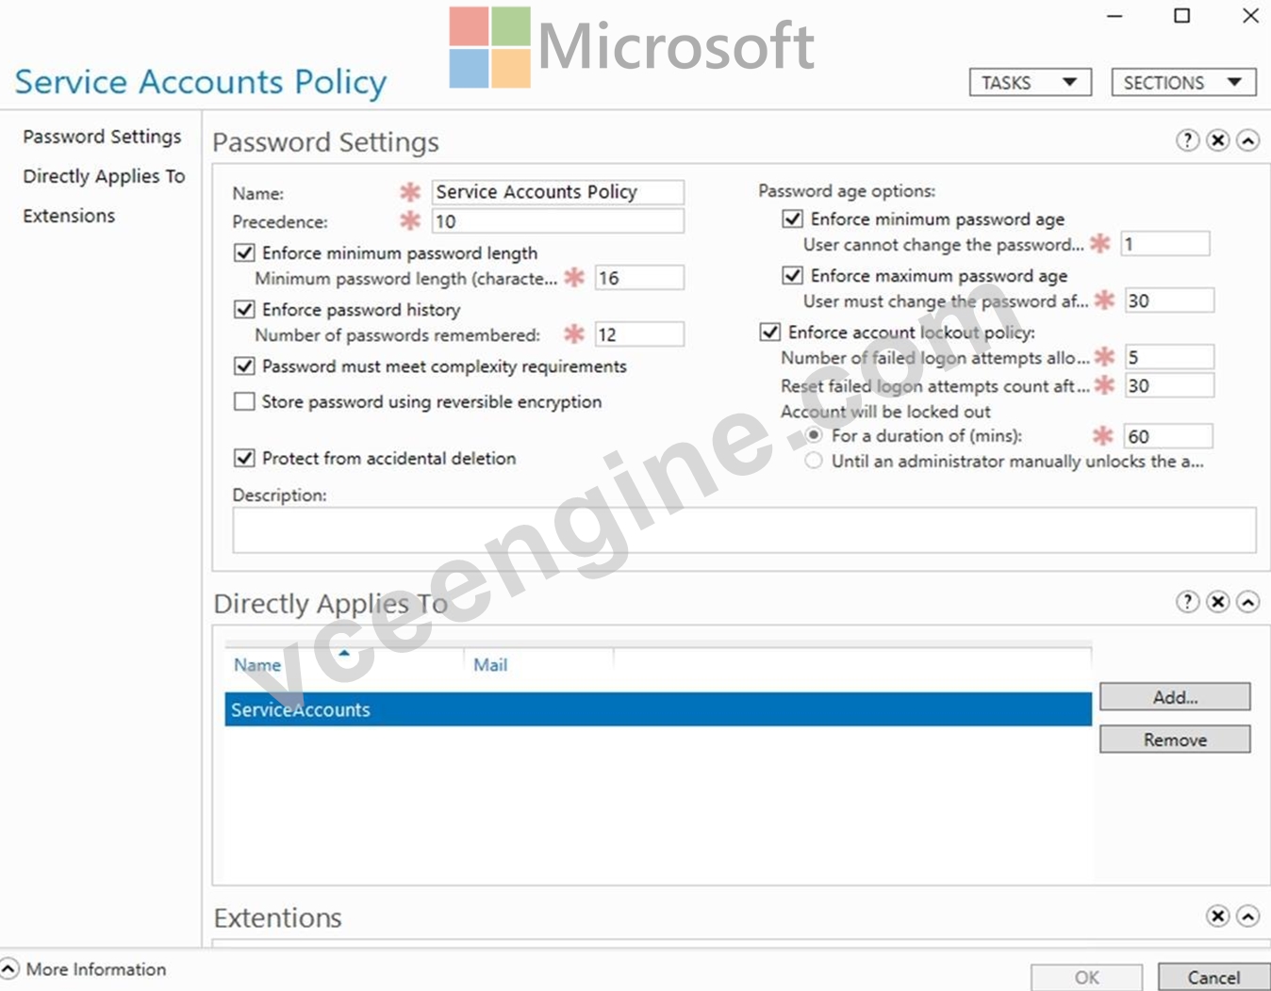Close the Password Settings section
This screenshot has width=1271, height=991.
(x=1218, y=140)
